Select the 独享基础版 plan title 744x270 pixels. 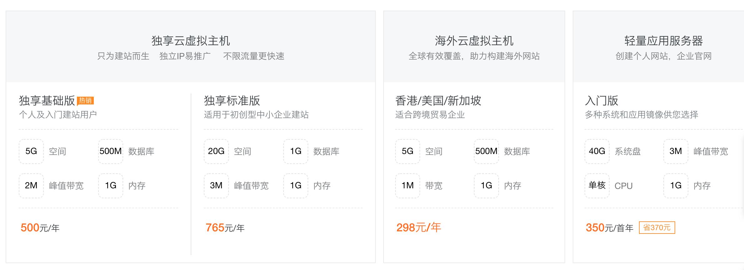point(48,100)
